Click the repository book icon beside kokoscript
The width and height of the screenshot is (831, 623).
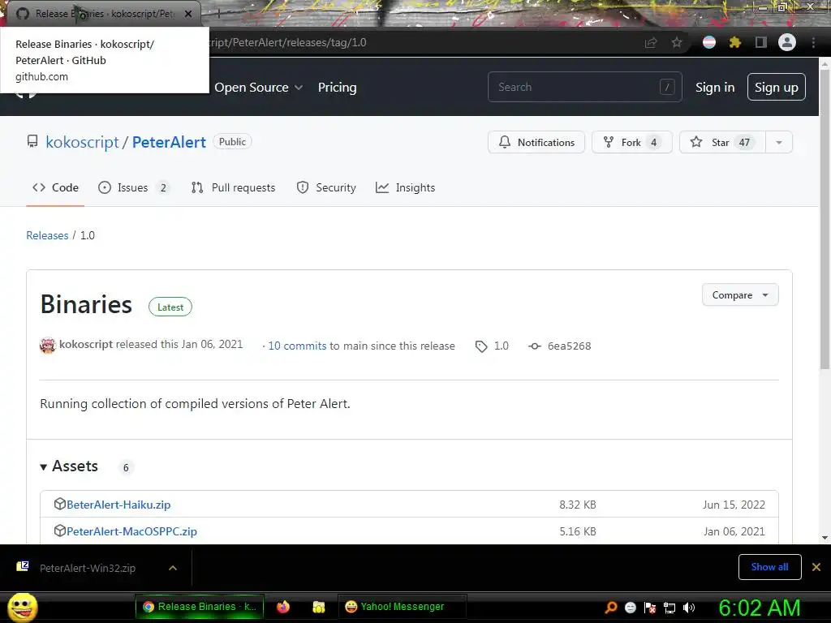tap(32, 141)
